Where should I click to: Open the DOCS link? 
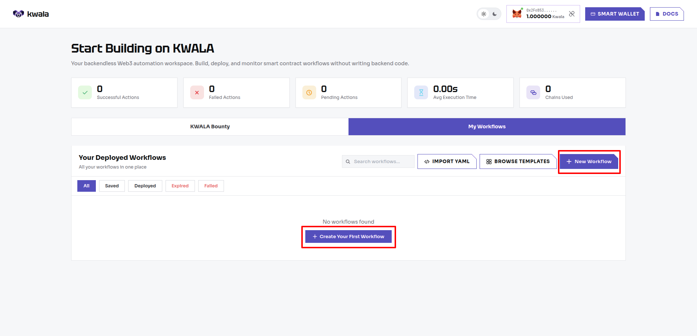[667, 14]
